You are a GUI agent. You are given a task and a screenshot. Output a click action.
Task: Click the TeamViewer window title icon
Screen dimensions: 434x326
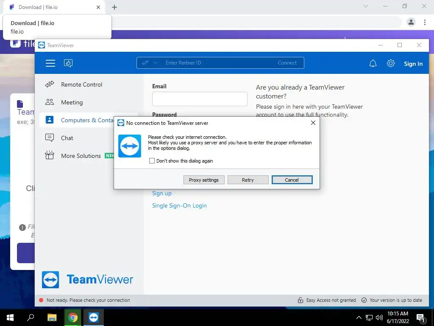[x=42, y=45]
